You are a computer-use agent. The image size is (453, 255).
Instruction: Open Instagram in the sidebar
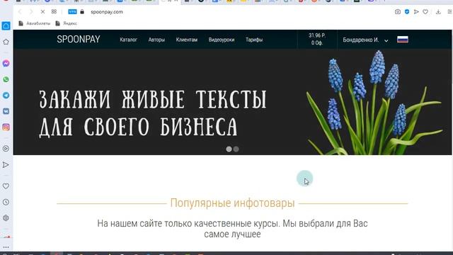tap(6, 127)
